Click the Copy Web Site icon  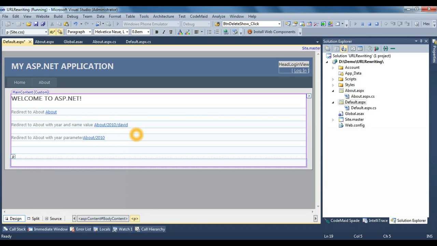pos(369,49)
